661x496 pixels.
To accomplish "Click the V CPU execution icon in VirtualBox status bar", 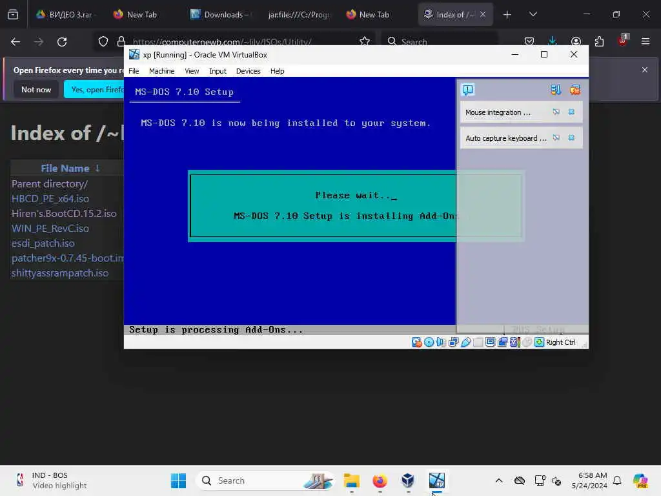I will [514, 342].
